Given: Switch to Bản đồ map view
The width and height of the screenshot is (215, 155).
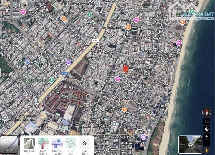Looking at the screenshot, I should coord(9,145).
